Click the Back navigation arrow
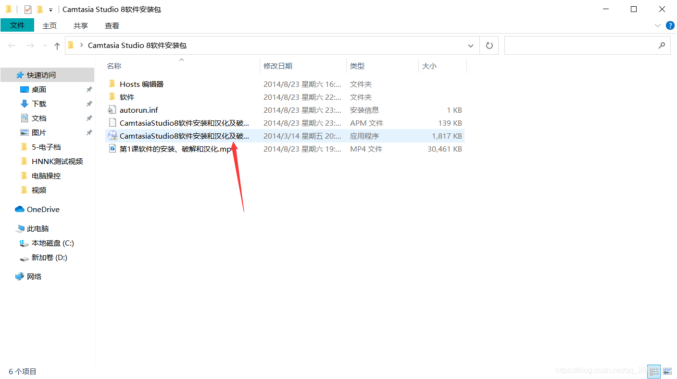This screenshot has width=677, height=379. [x=12, y=46]
